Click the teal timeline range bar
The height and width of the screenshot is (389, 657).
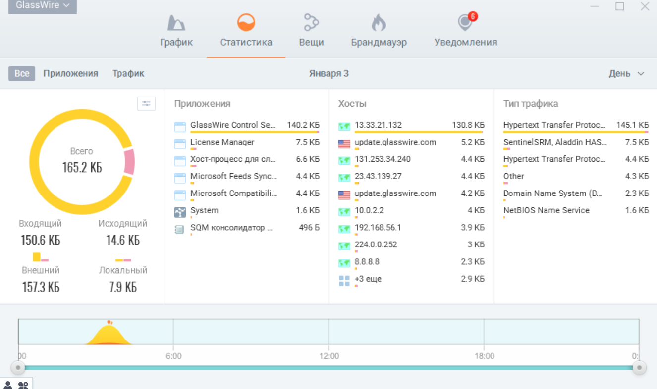click(328, 368)
